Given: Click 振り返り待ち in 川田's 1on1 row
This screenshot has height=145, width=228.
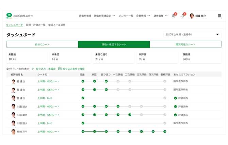Looking at the screenshot, I should click(181, 123).
